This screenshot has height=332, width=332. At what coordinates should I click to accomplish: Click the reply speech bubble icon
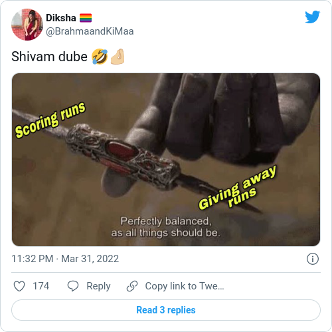tap(73, 286)
